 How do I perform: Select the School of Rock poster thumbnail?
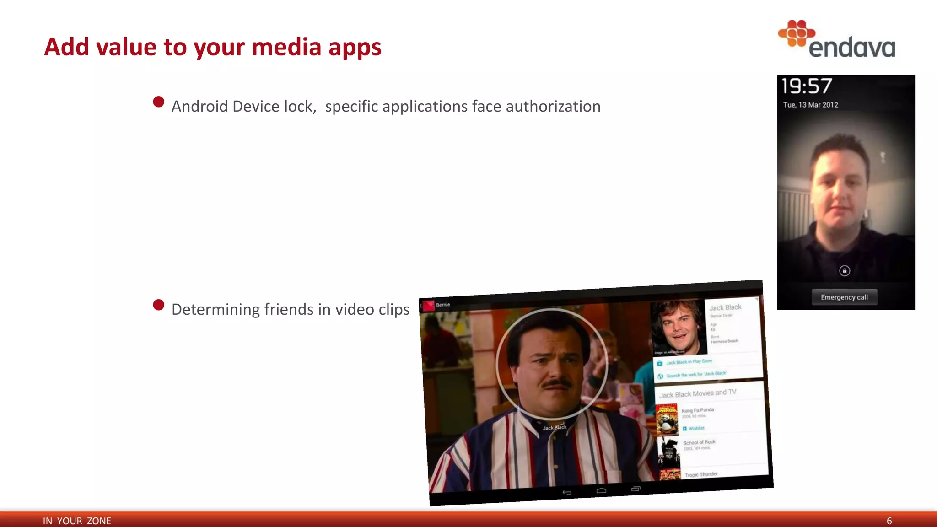[x=669, y=452]
